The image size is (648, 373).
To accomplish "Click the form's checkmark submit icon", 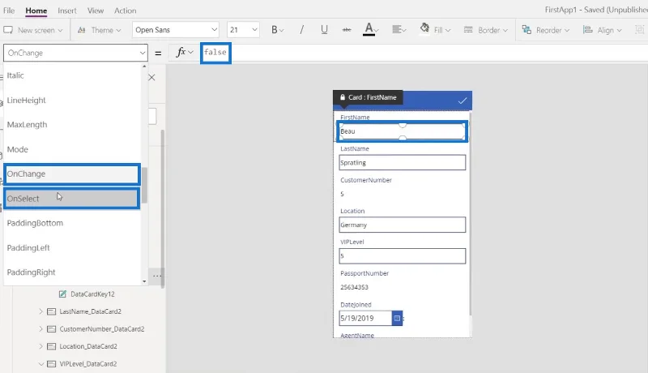I will pos(463,101).
